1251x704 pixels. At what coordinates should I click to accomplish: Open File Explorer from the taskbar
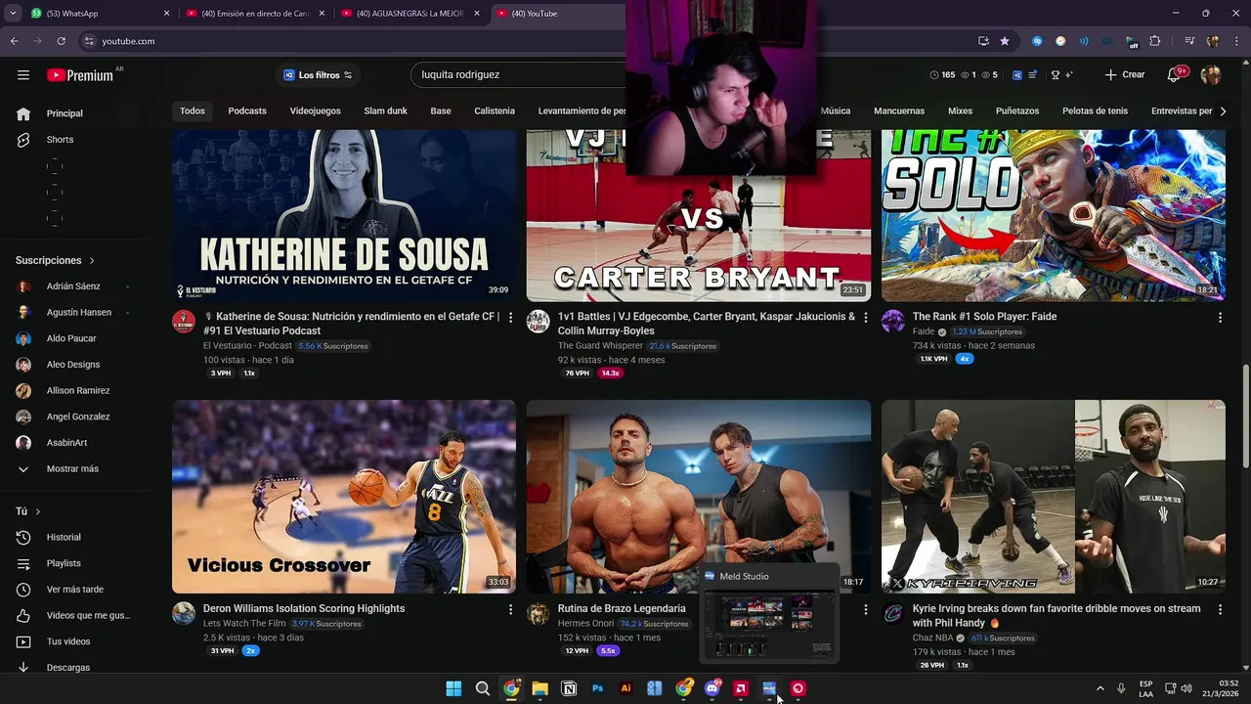[539, 688]
